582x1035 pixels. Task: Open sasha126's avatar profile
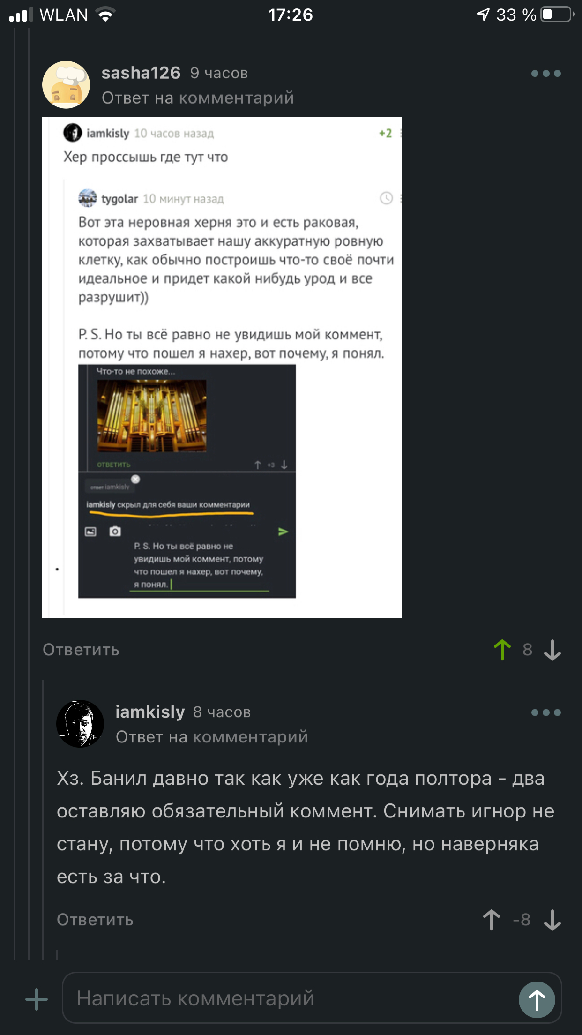pyautogui.click(x=66, y=85)
